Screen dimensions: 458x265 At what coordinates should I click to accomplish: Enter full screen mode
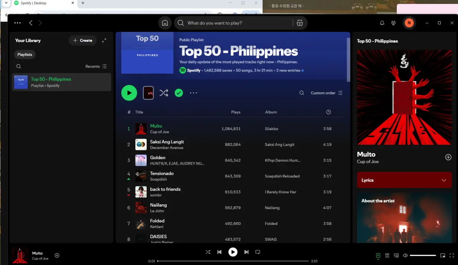coord(452,255)
